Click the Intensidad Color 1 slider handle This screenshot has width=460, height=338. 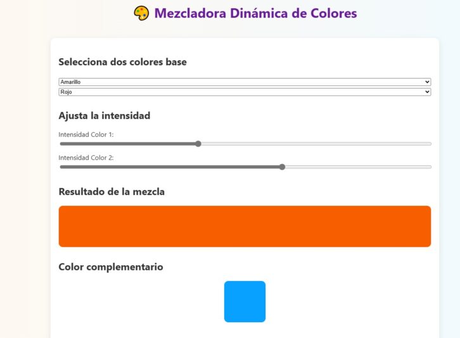click(x=198, y=144)
